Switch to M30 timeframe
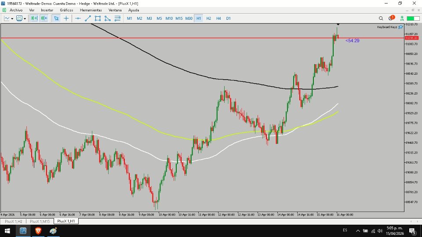This screenshot has width=422, height=237. 189,18
